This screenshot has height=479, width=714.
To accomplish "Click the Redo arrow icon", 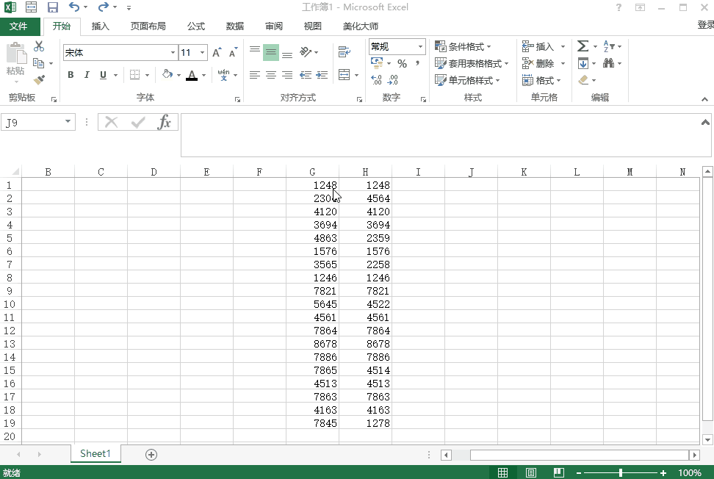I will 104,7.
